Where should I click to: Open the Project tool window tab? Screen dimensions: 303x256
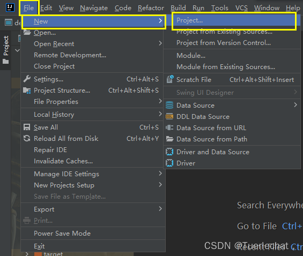5,50
